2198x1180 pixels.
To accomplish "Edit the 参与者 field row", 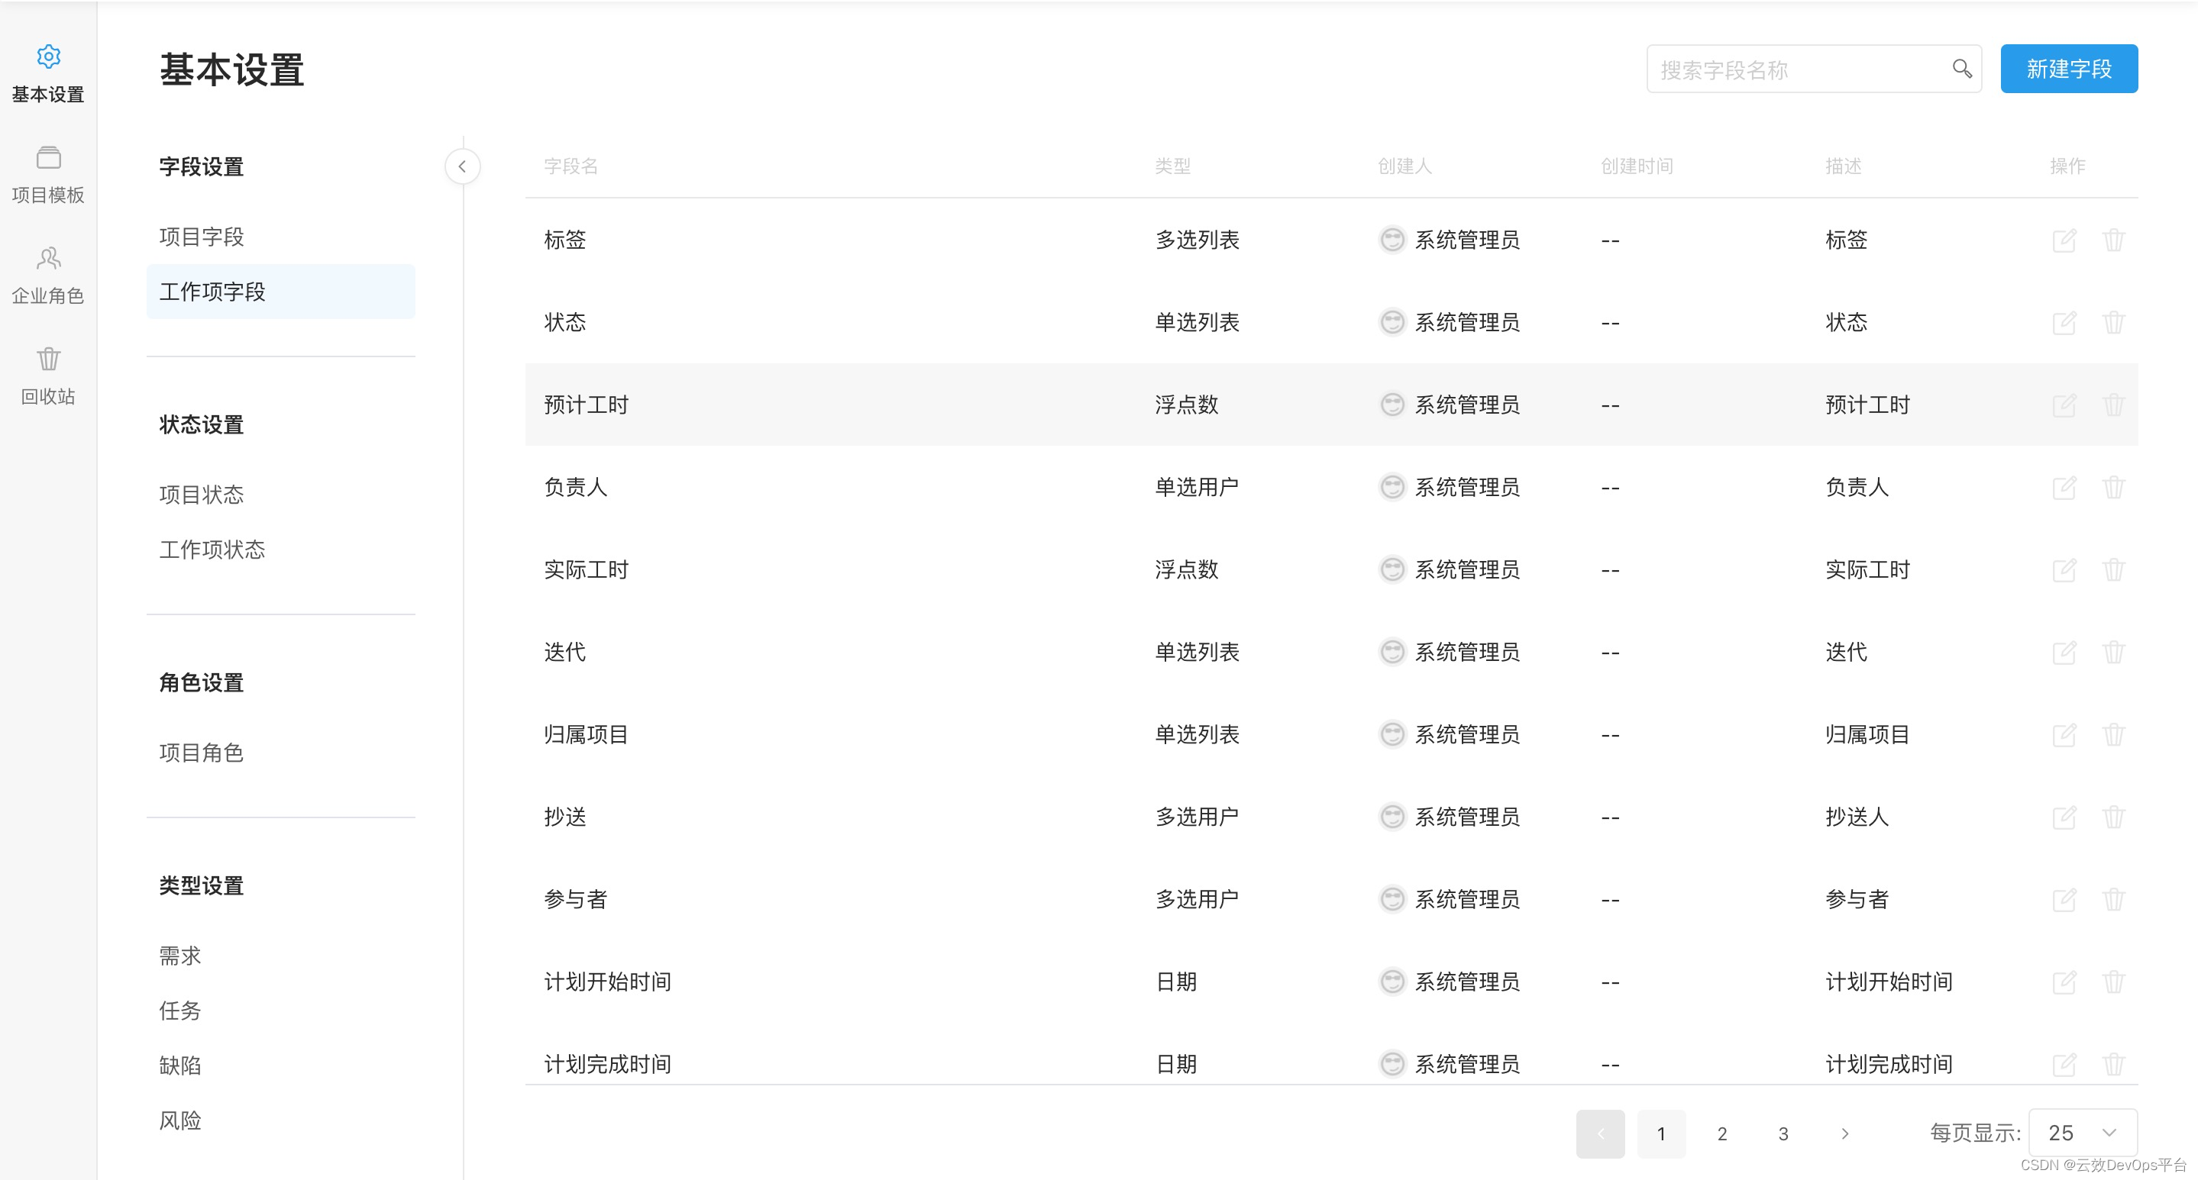I will tap(2064, 899).
